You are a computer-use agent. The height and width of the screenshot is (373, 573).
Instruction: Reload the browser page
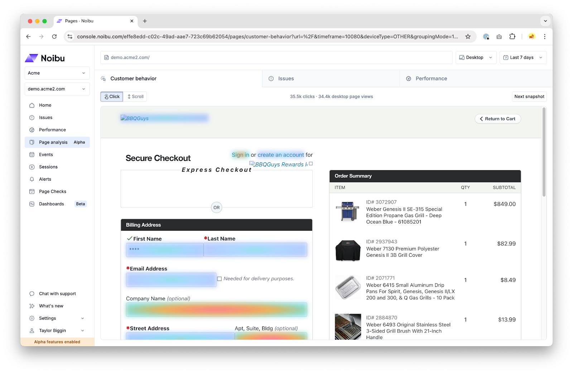pyautogui.click(x=54, y=36)
